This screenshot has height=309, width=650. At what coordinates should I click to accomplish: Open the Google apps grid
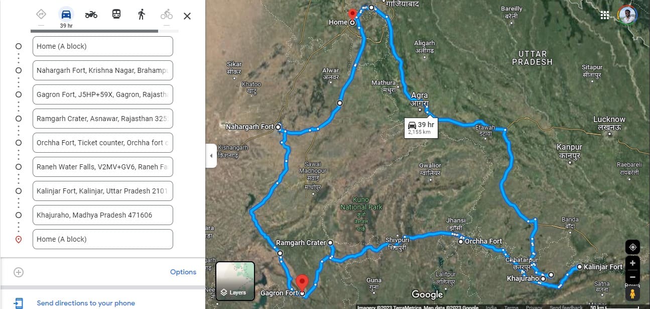point(605,15)
